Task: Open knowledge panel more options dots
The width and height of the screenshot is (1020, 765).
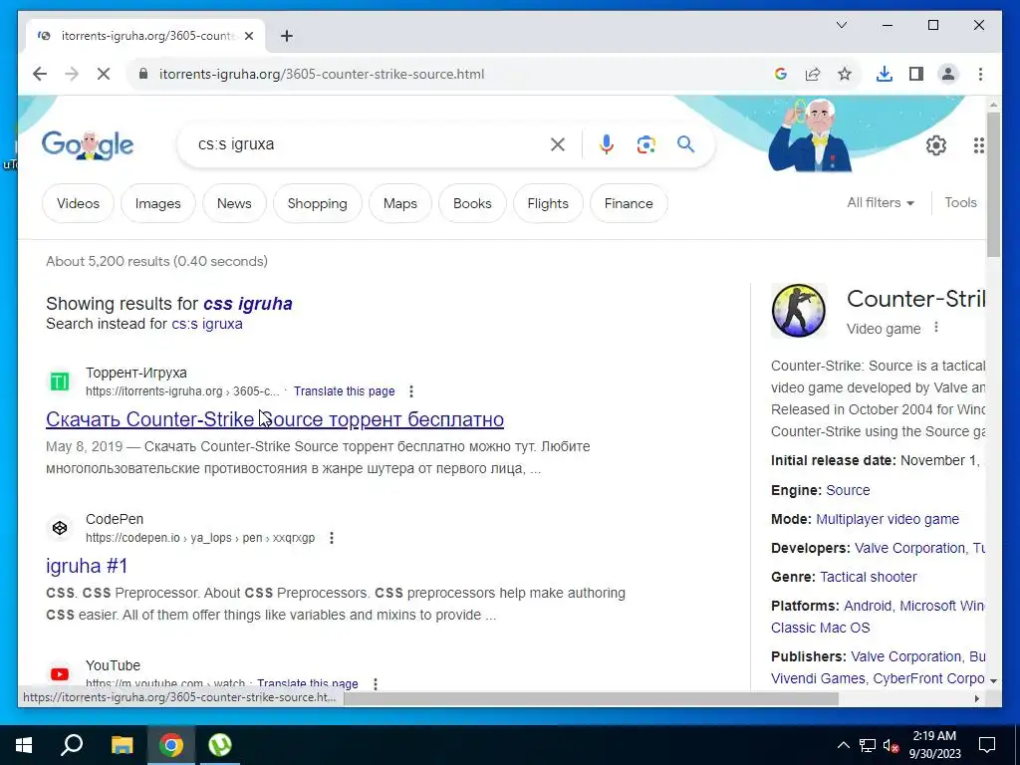Action: point(936,327)
